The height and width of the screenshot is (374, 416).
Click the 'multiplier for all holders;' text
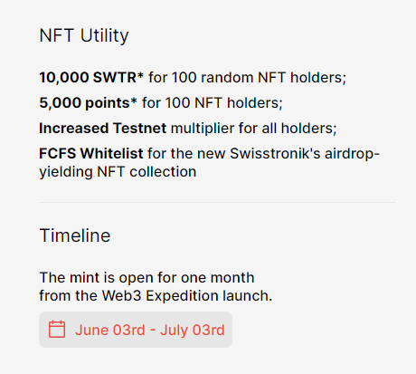pyautogui.click(x=253, y=129)
